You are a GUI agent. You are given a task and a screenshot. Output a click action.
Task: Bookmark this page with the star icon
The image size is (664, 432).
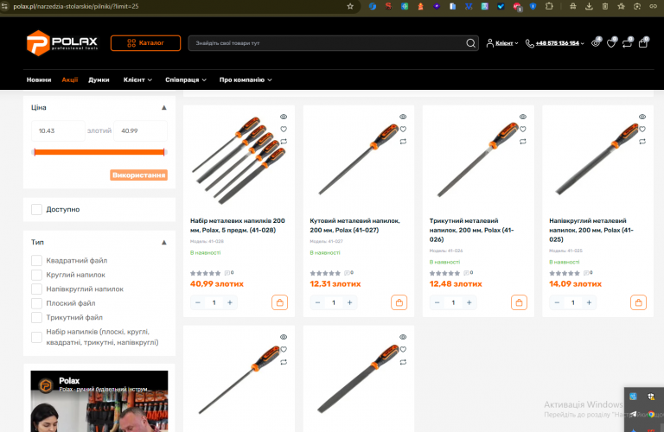pos(350,6)
